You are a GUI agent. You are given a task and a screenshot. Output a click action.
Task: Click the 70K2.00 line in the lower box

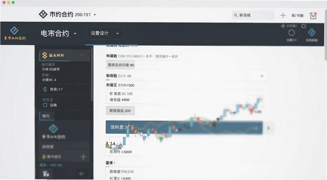point(121,172)
